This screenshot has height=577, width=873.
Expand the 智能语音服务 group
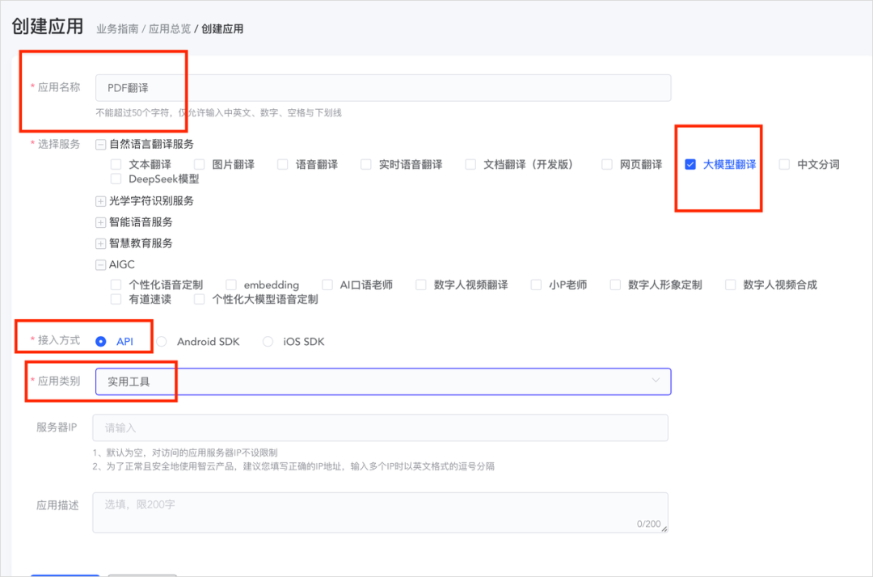pyautogui.click(x=101, y=222)
